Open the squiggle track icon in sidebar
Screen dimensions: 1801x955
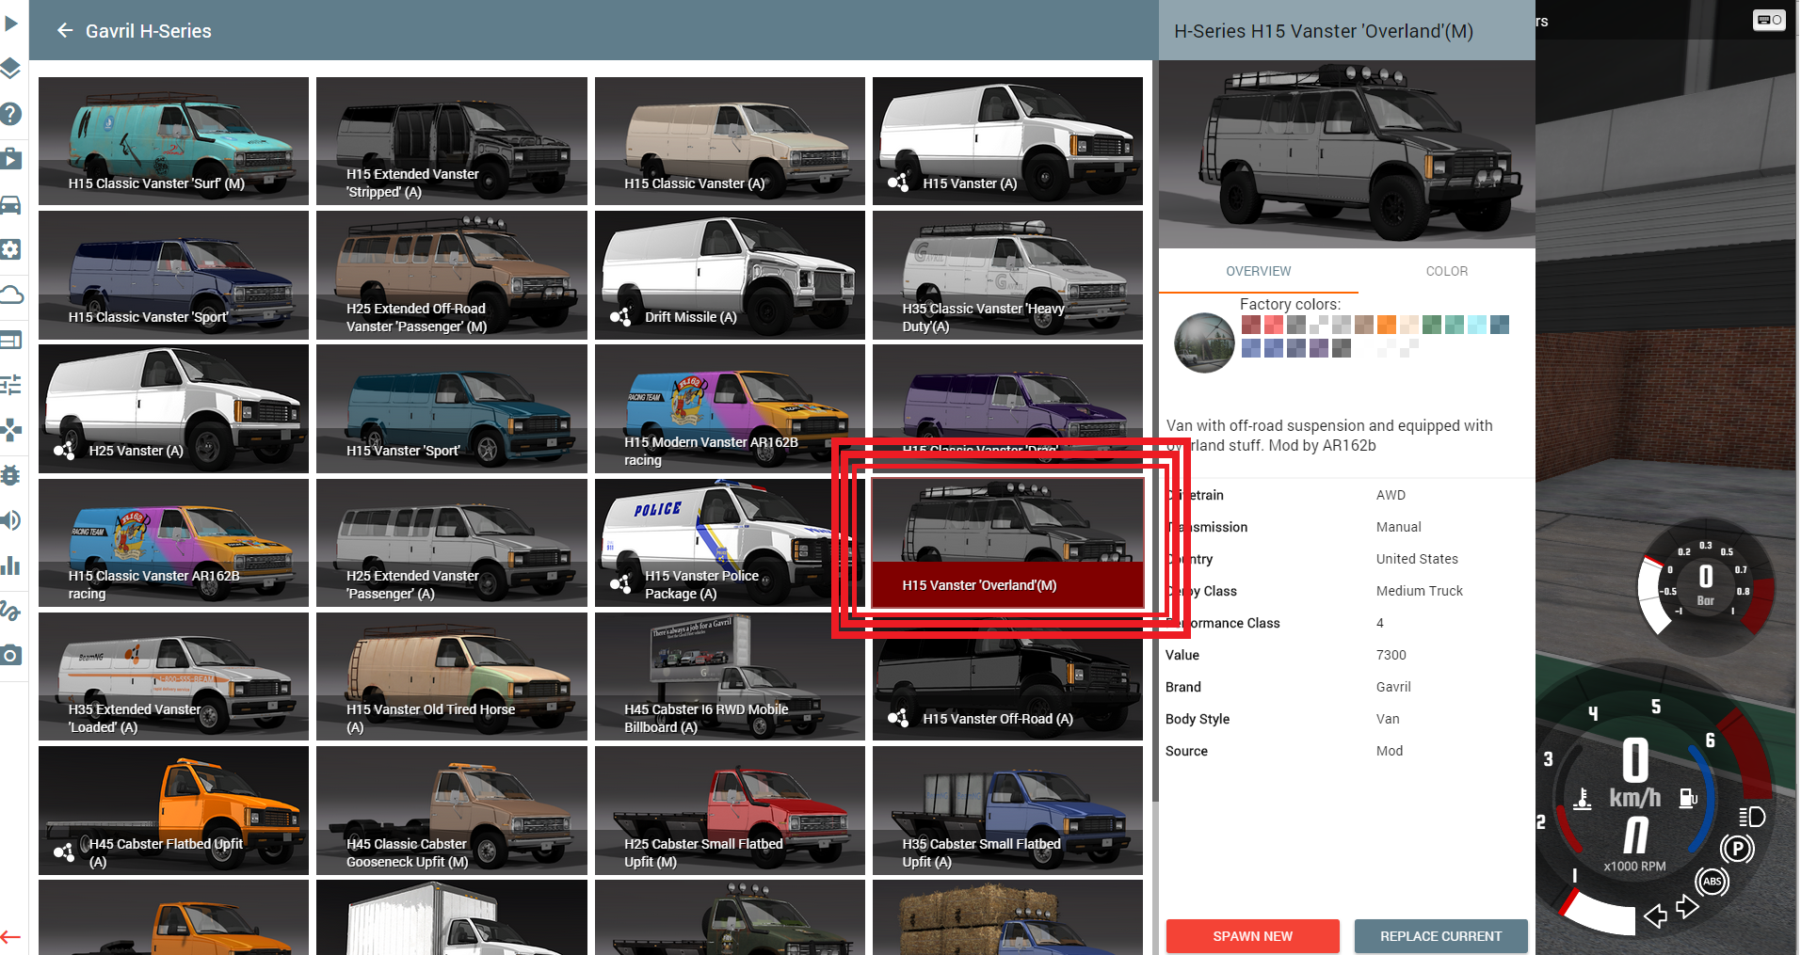click(x=10, y=611)
